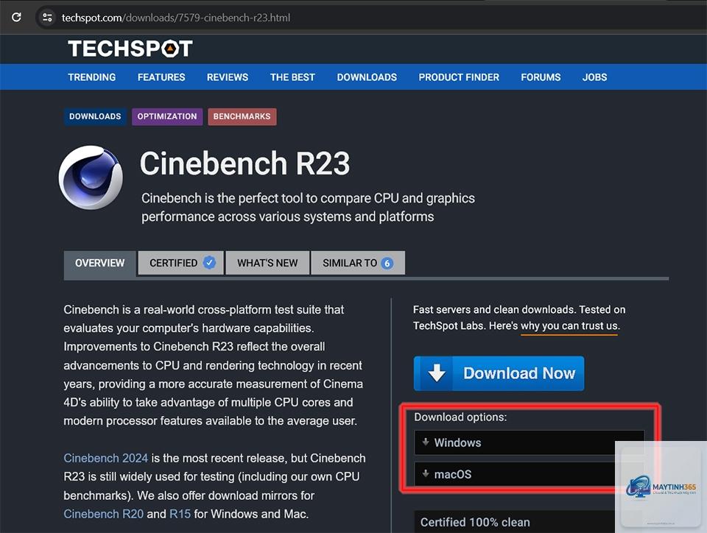Switch to the CERTIFIED tab

pos(181,263)
